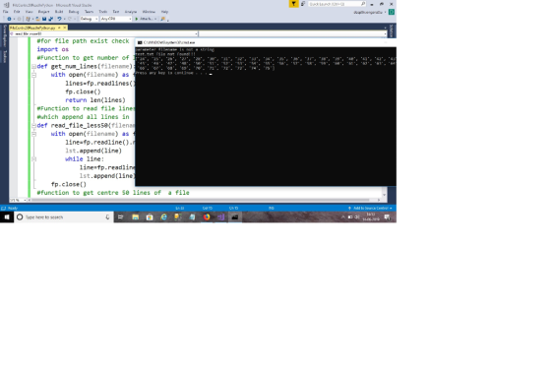The height and width of the screenshot is (367, 551).
Task: Click the Open File toolbar icon
Action: [37, 19]
